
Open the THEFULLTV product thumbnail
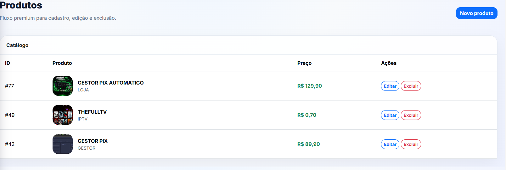[x=63, y=115]
